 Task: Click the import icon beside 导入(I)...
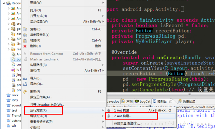pyautogui.click(x=25, y=78)
